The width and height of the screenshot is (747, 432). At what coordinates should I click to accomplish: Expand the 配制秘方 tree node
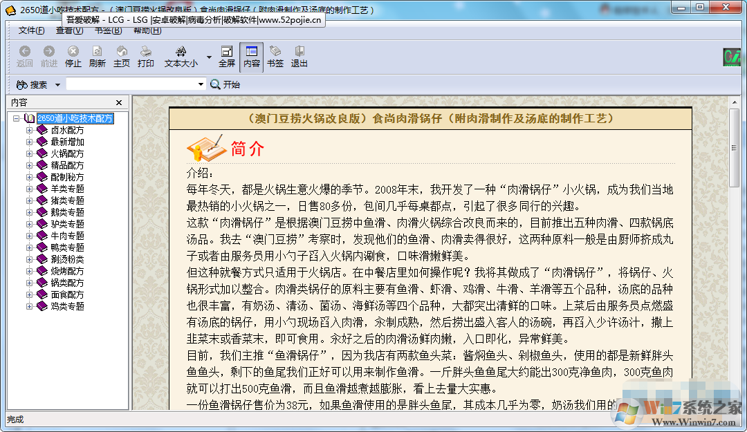click(x=29, y=177)
